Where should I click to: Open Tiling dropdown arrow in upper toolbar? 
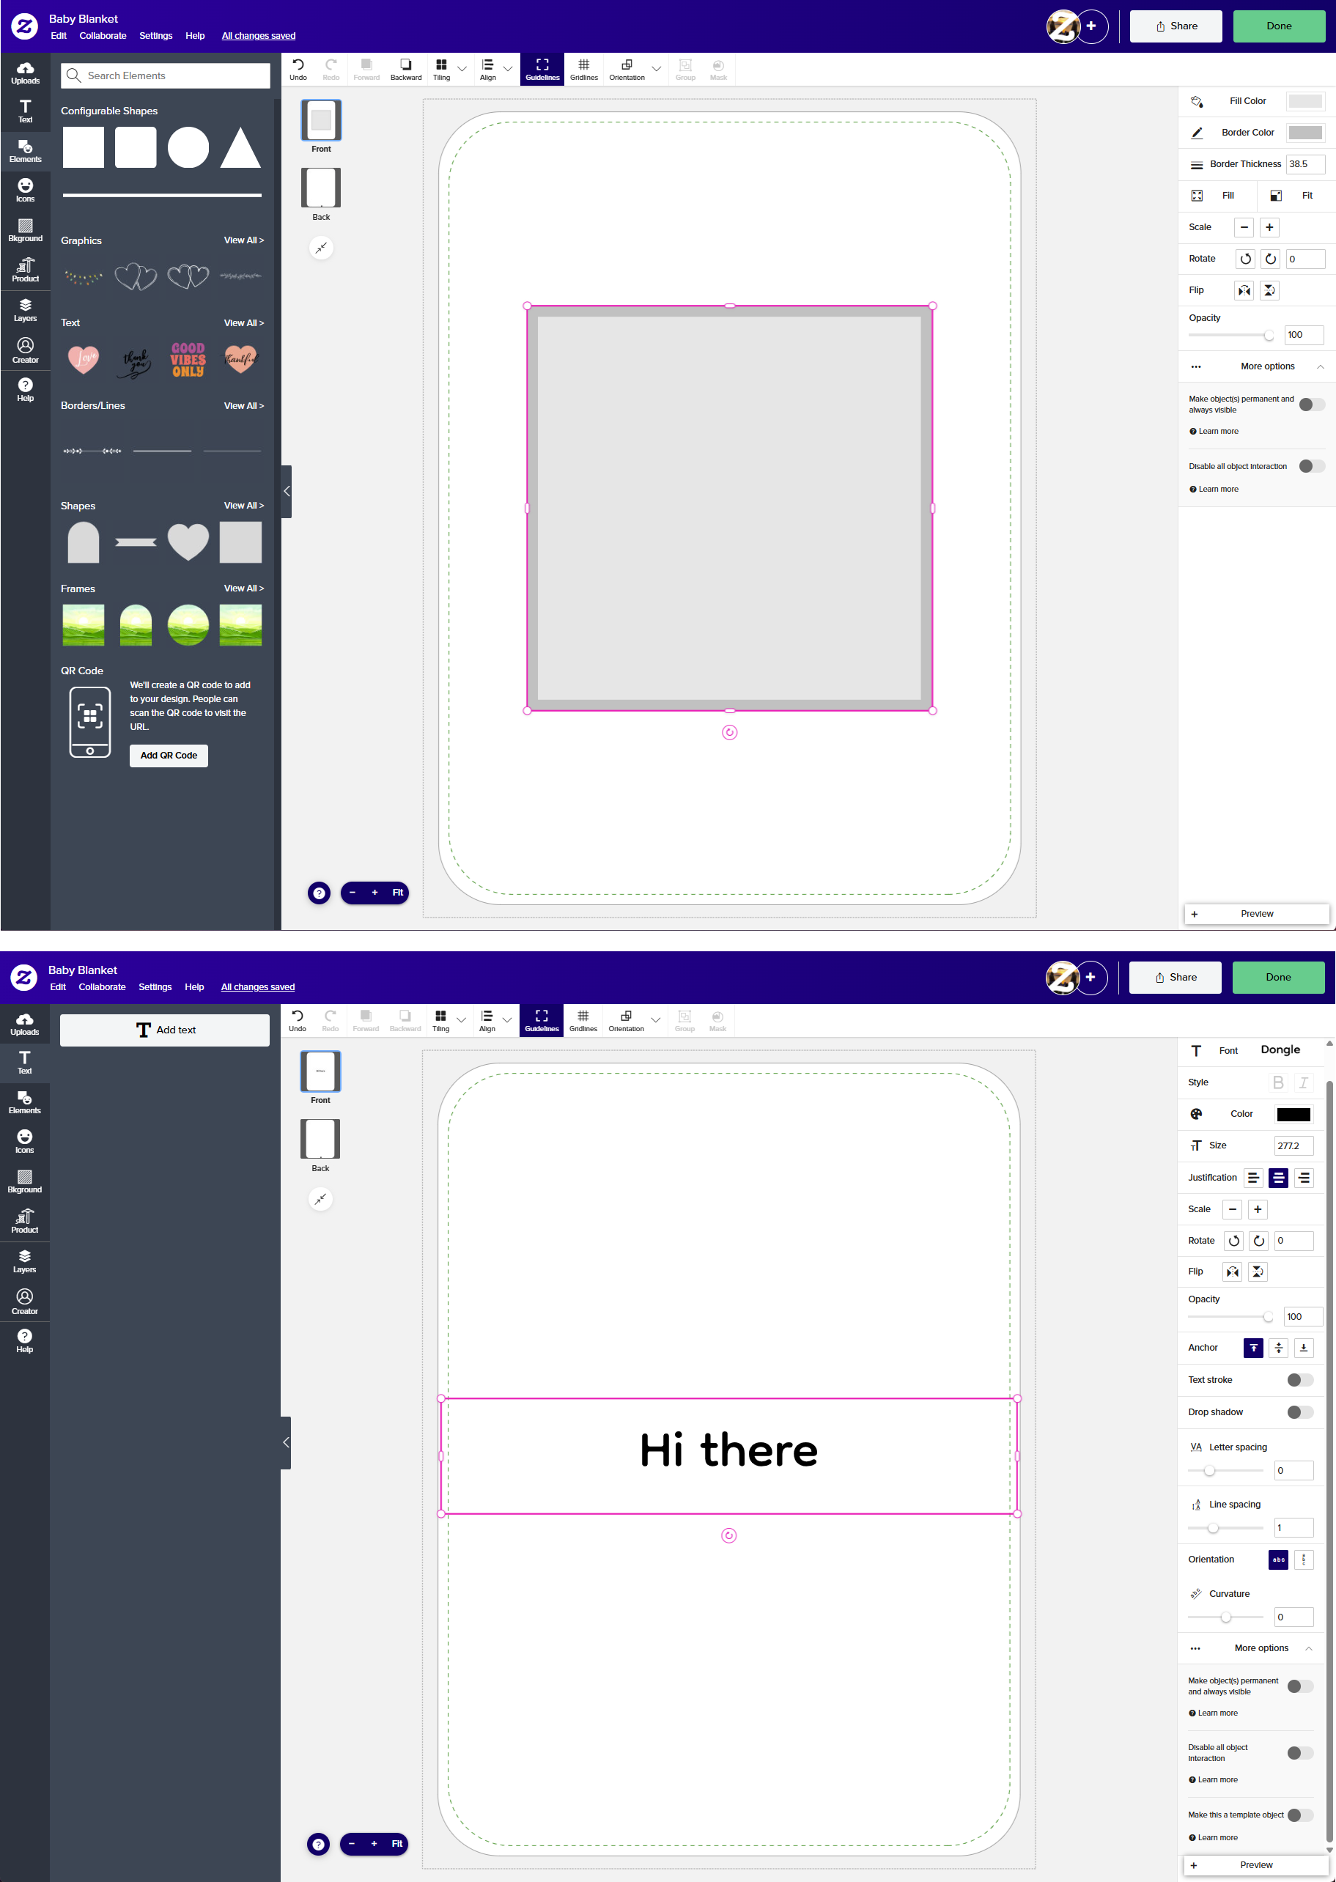tap(462, 69)
